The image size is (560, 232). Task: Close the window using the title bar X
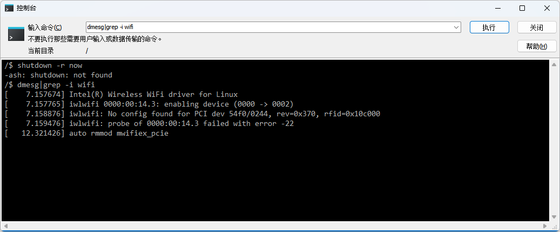[547, 8]
